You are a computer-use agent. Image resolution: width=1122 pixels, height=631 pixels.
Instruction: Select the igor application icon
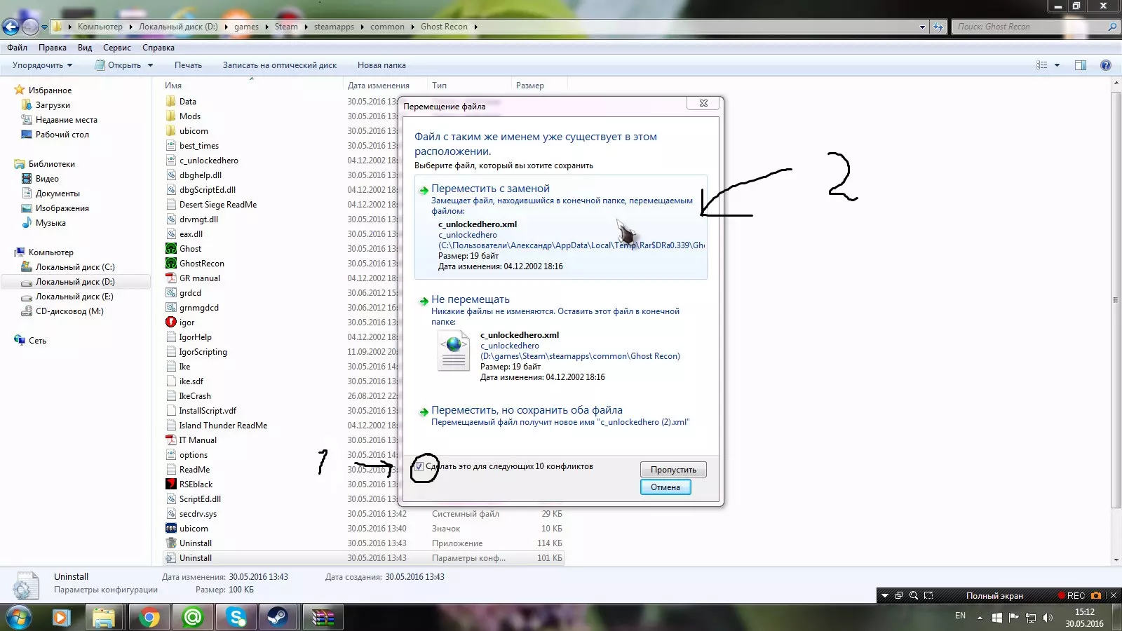[170, 323]
